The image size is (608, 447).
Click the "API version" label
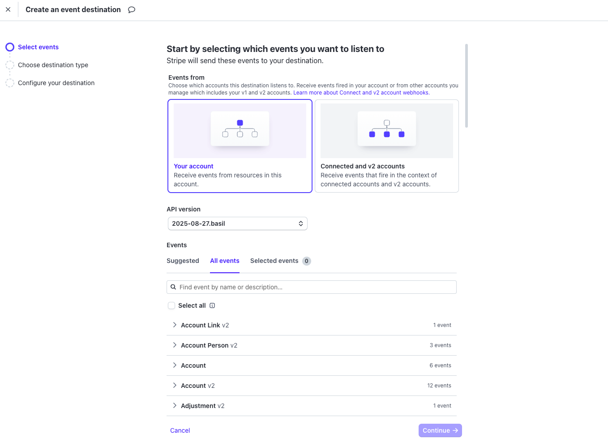point(184,209)
